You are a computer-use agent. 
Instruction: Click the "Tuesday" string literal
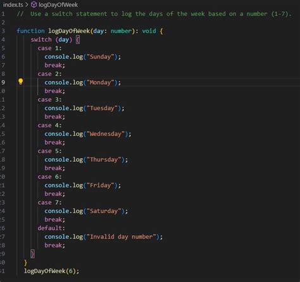click(x=102, y=108)
